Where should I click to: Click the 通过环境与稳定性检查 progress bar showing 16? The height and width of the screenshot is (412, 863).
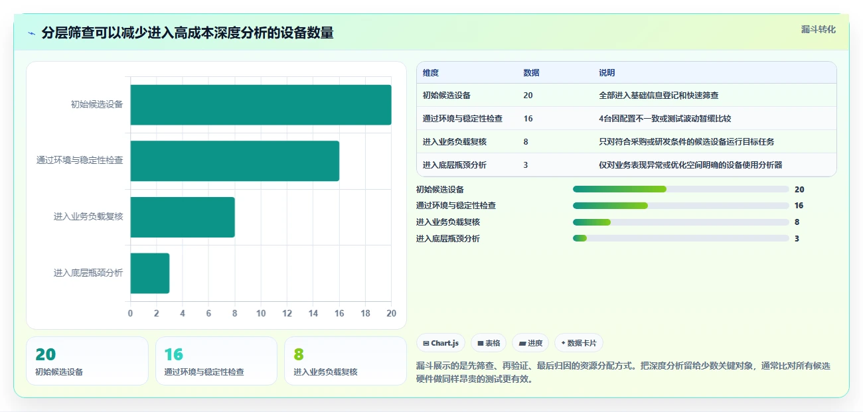pyautogui.click(x=681, y=206)
